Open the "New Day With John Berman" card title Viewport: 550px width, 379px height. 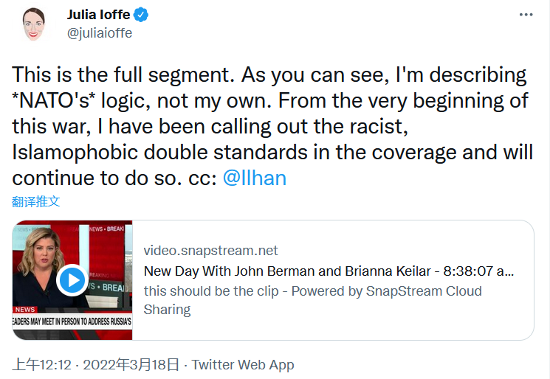coord(329,271)
